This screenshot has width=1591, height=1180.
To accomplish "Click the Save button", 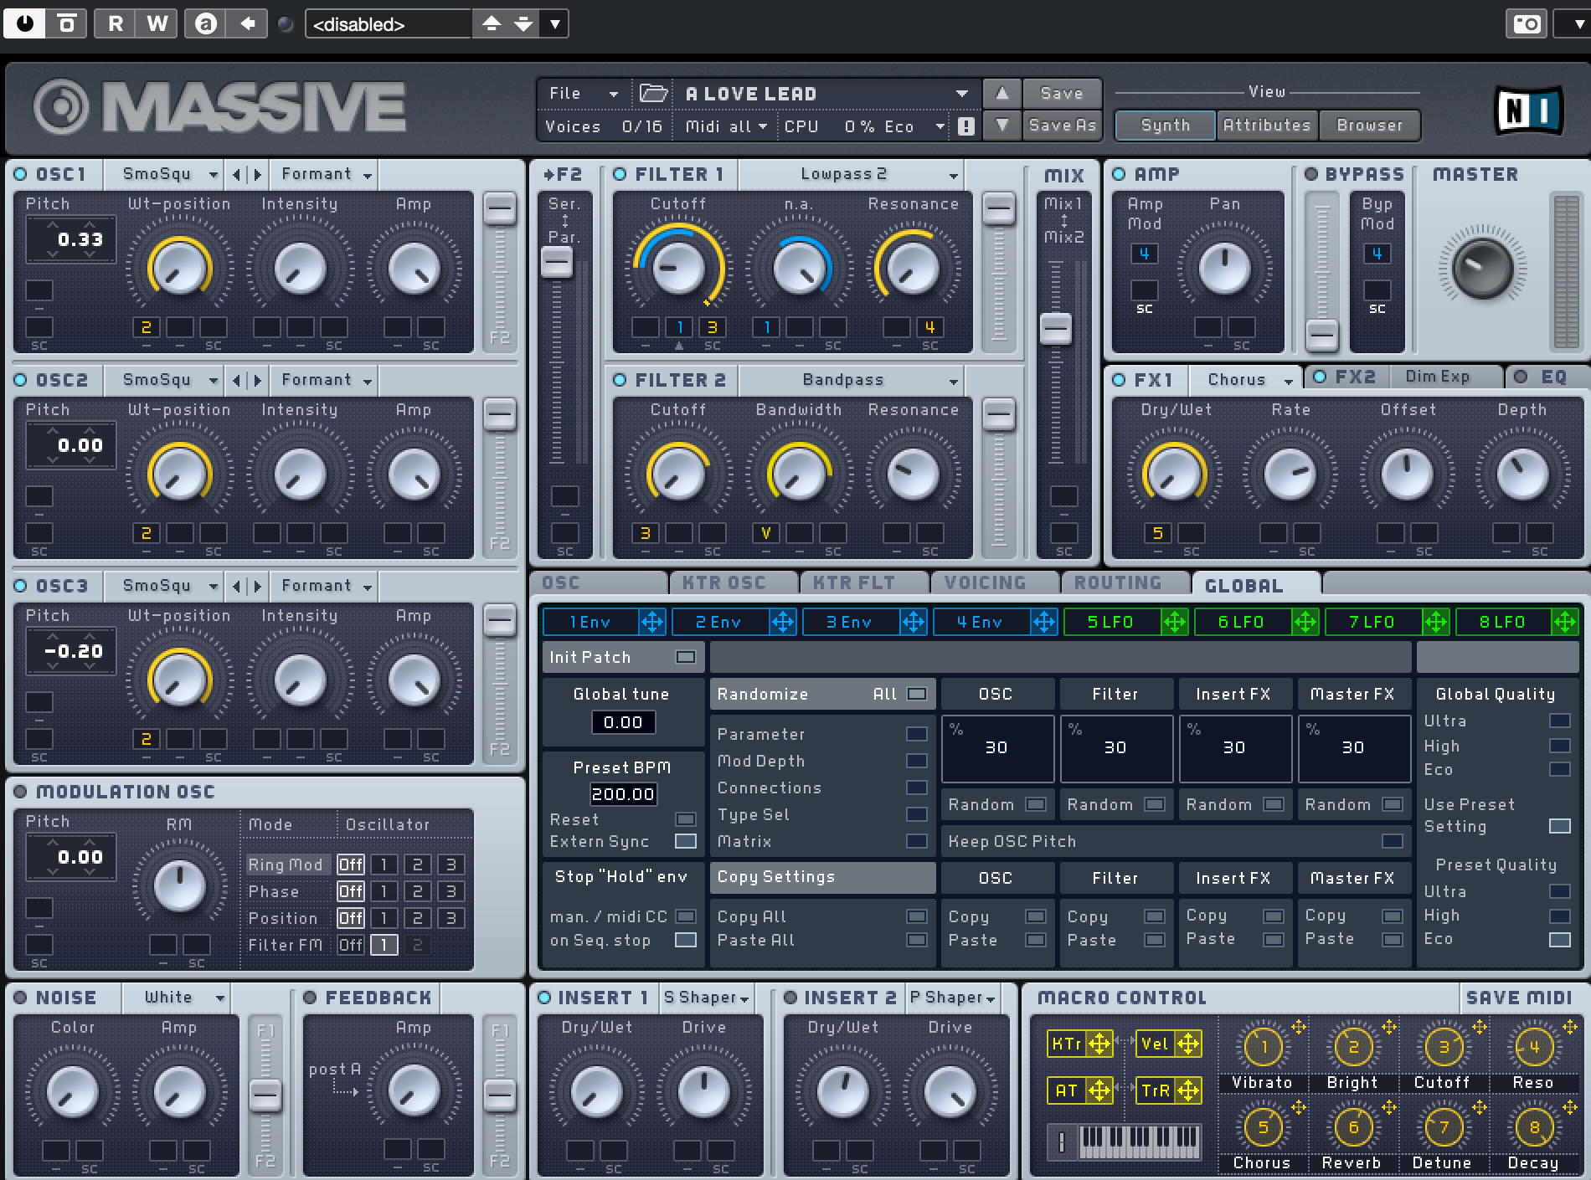I will (x=1062, y=94).
